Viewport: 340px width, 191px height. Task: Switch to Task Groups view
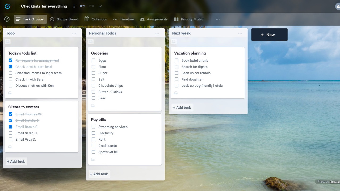click(30, 19)
